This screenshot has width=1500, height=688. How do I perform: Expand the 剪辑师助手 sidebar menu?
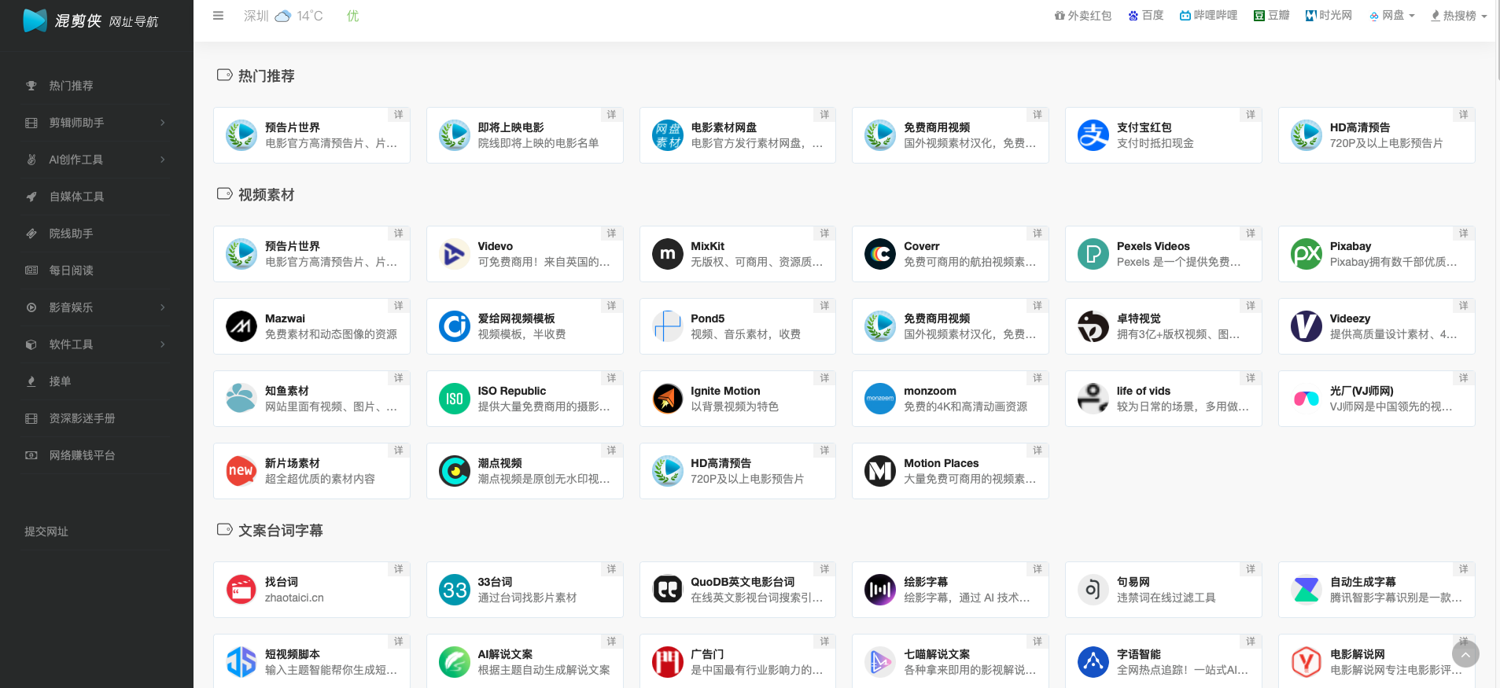(97, 123)
